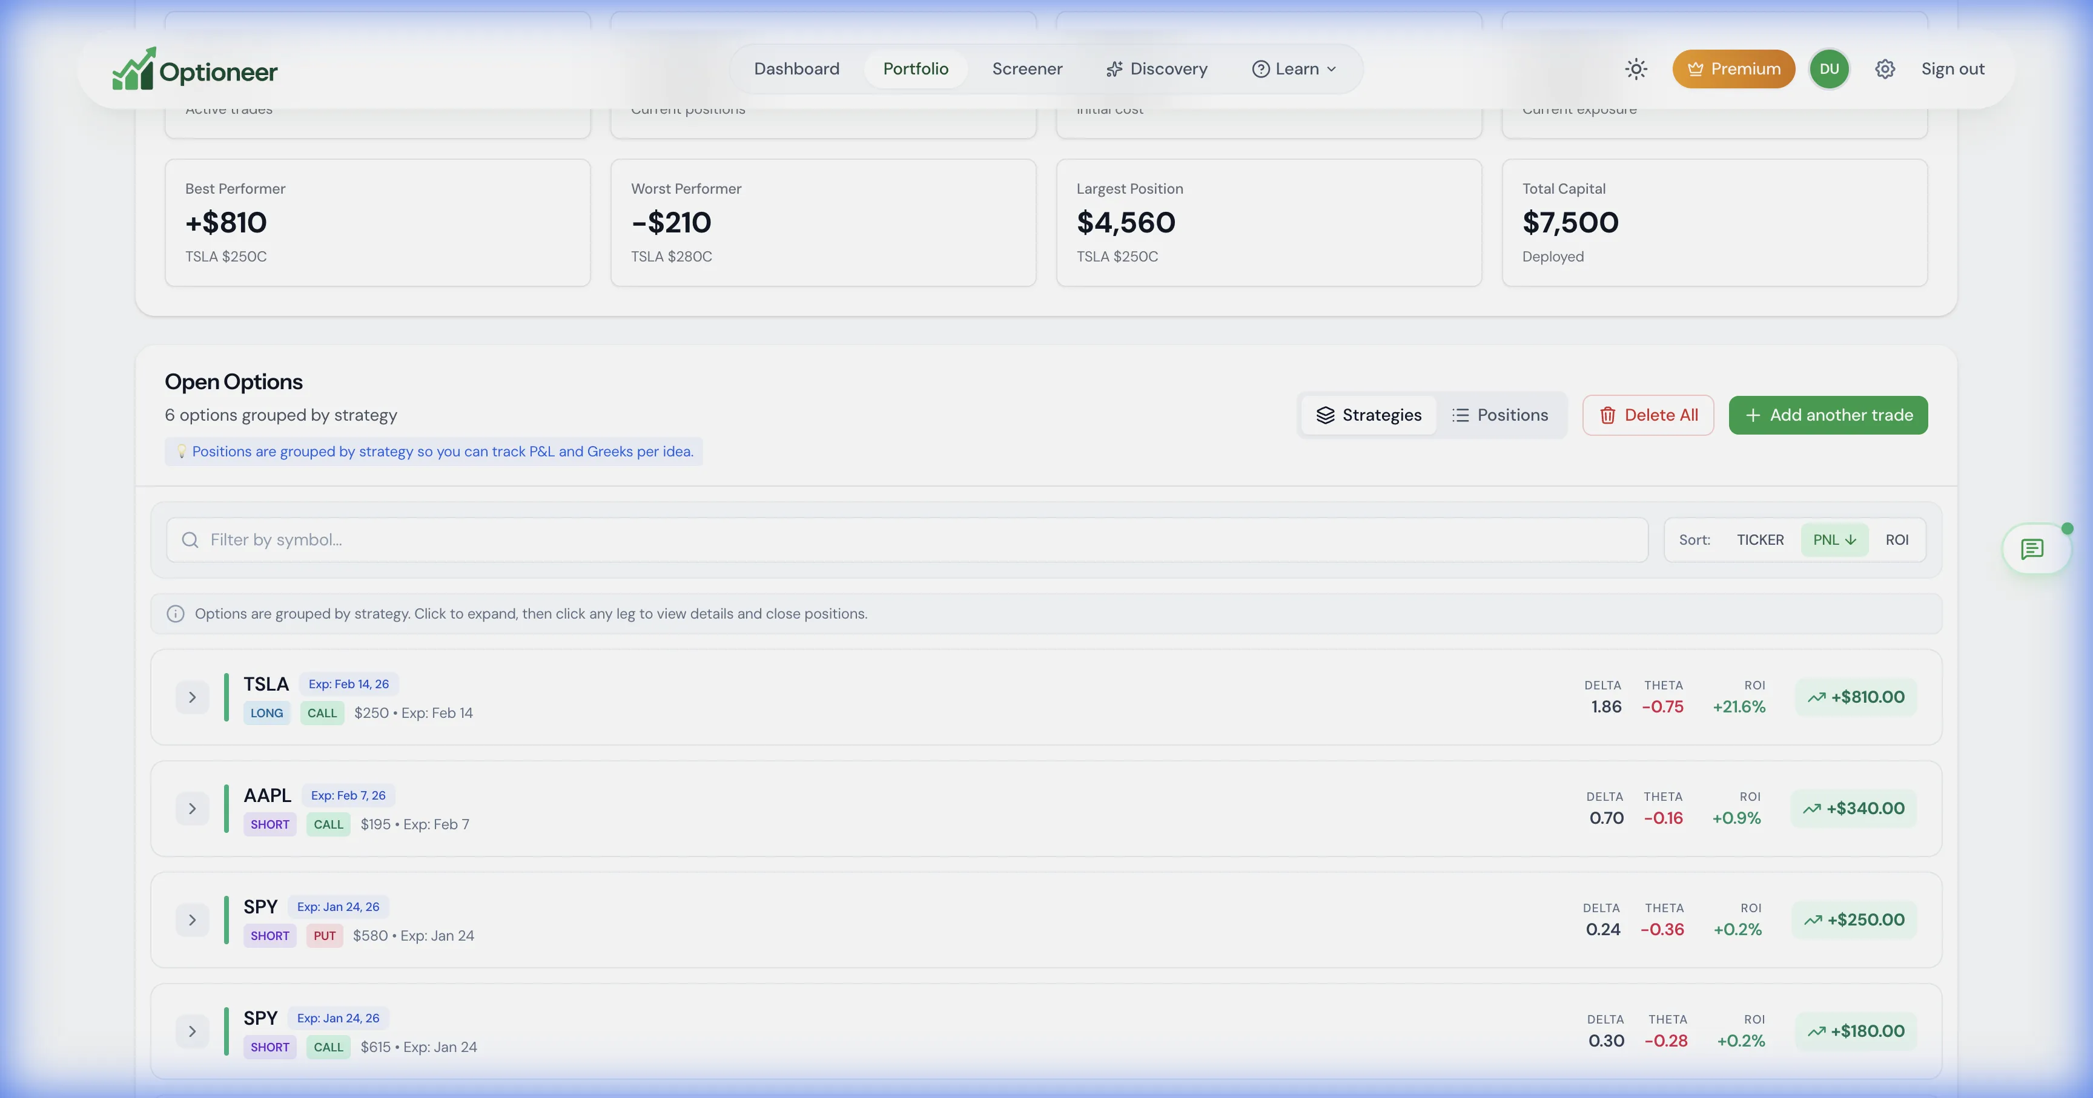Click the AAPL delta value 0.70

pos(1606,818)
